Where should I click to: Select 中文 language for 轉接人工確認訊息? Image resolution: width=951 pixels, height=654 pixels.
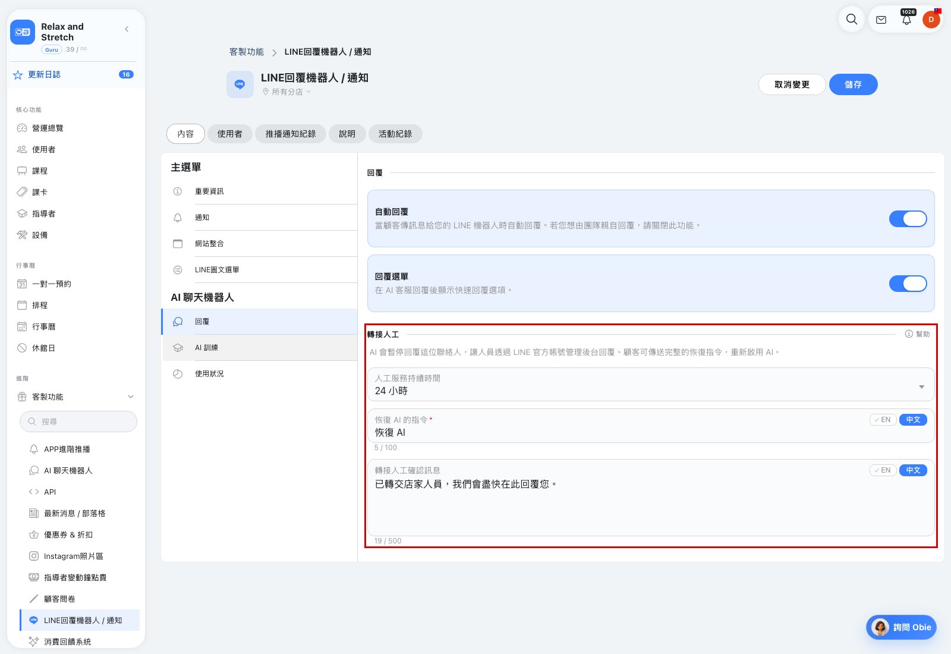913,470
